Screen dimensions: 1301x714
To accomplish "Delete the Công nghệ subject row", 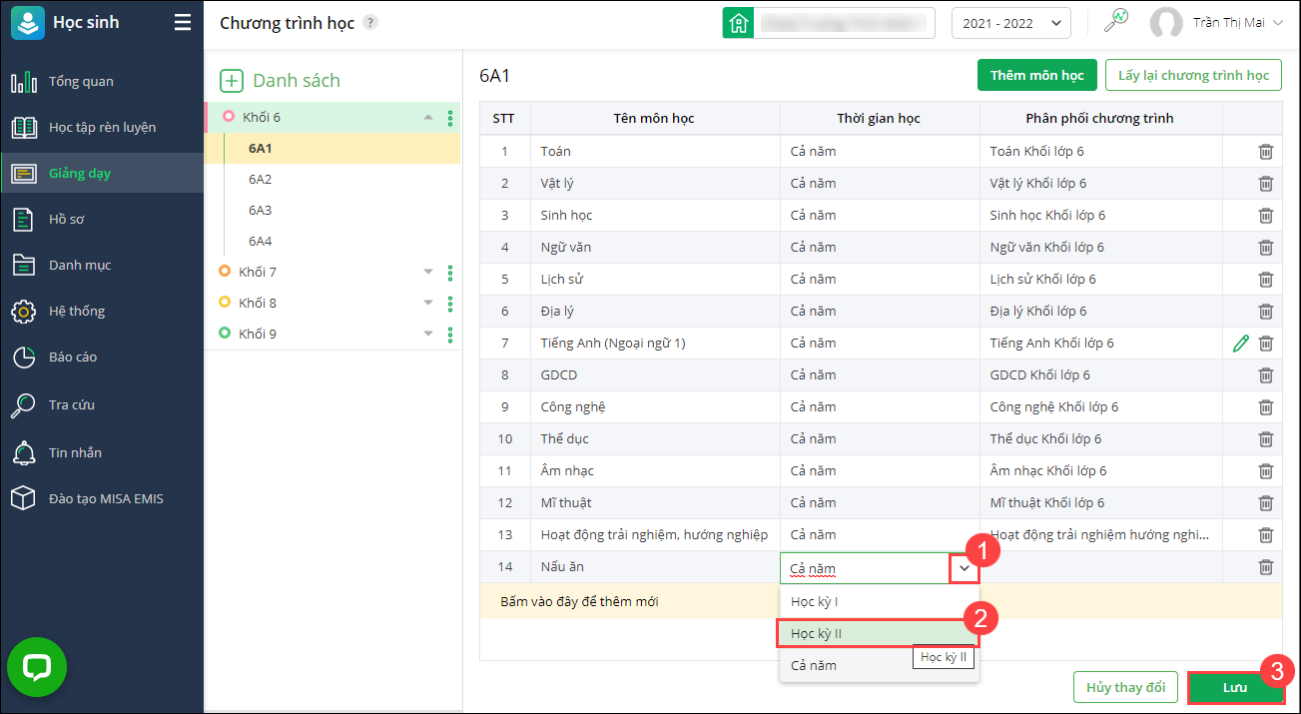I will coord(1265,407).
